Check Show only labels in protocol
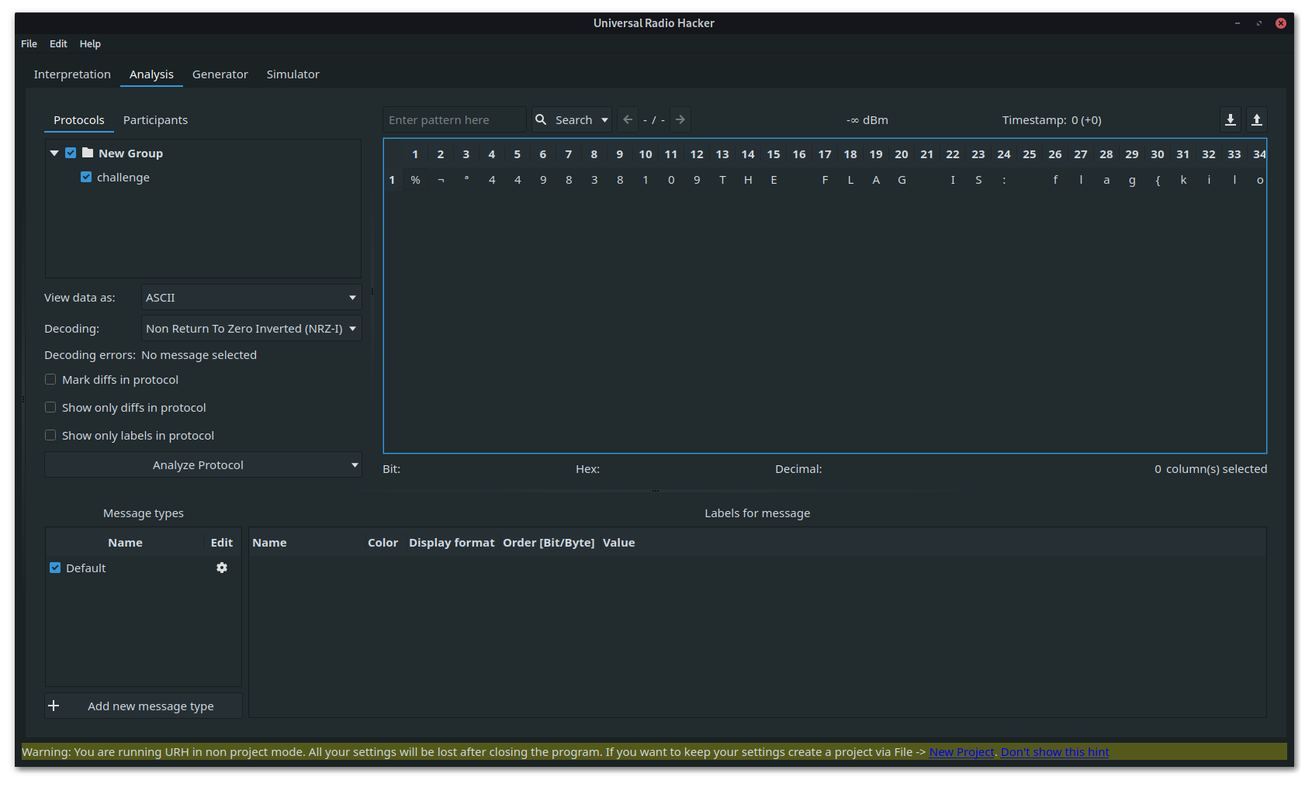 click(x=50, y=435)
